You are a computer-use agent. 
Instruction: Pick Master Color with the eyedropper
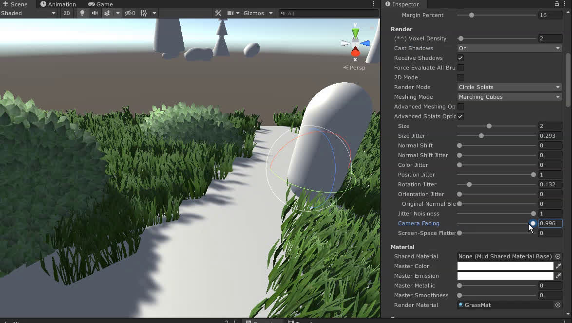(558, 266)
